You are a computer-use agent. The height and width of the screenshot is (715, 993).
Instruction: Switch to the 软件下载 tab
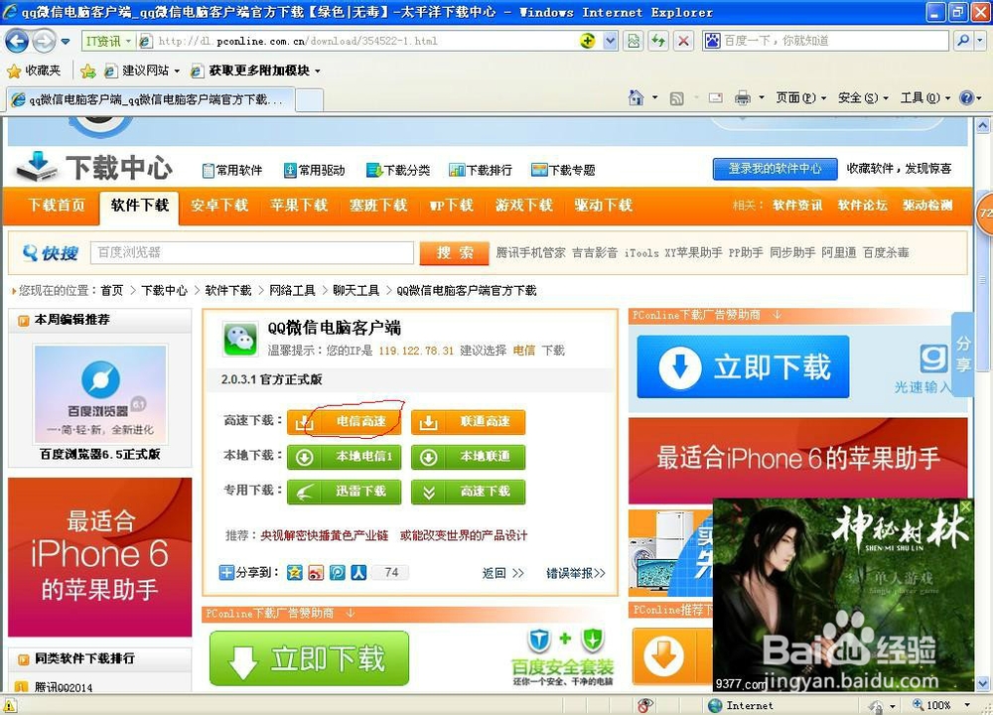tap(139, 207)
